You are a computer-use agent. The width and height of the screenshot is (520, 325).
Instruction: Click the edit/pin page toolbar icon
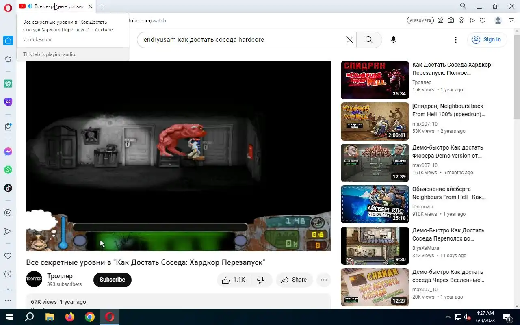point(440,20)
